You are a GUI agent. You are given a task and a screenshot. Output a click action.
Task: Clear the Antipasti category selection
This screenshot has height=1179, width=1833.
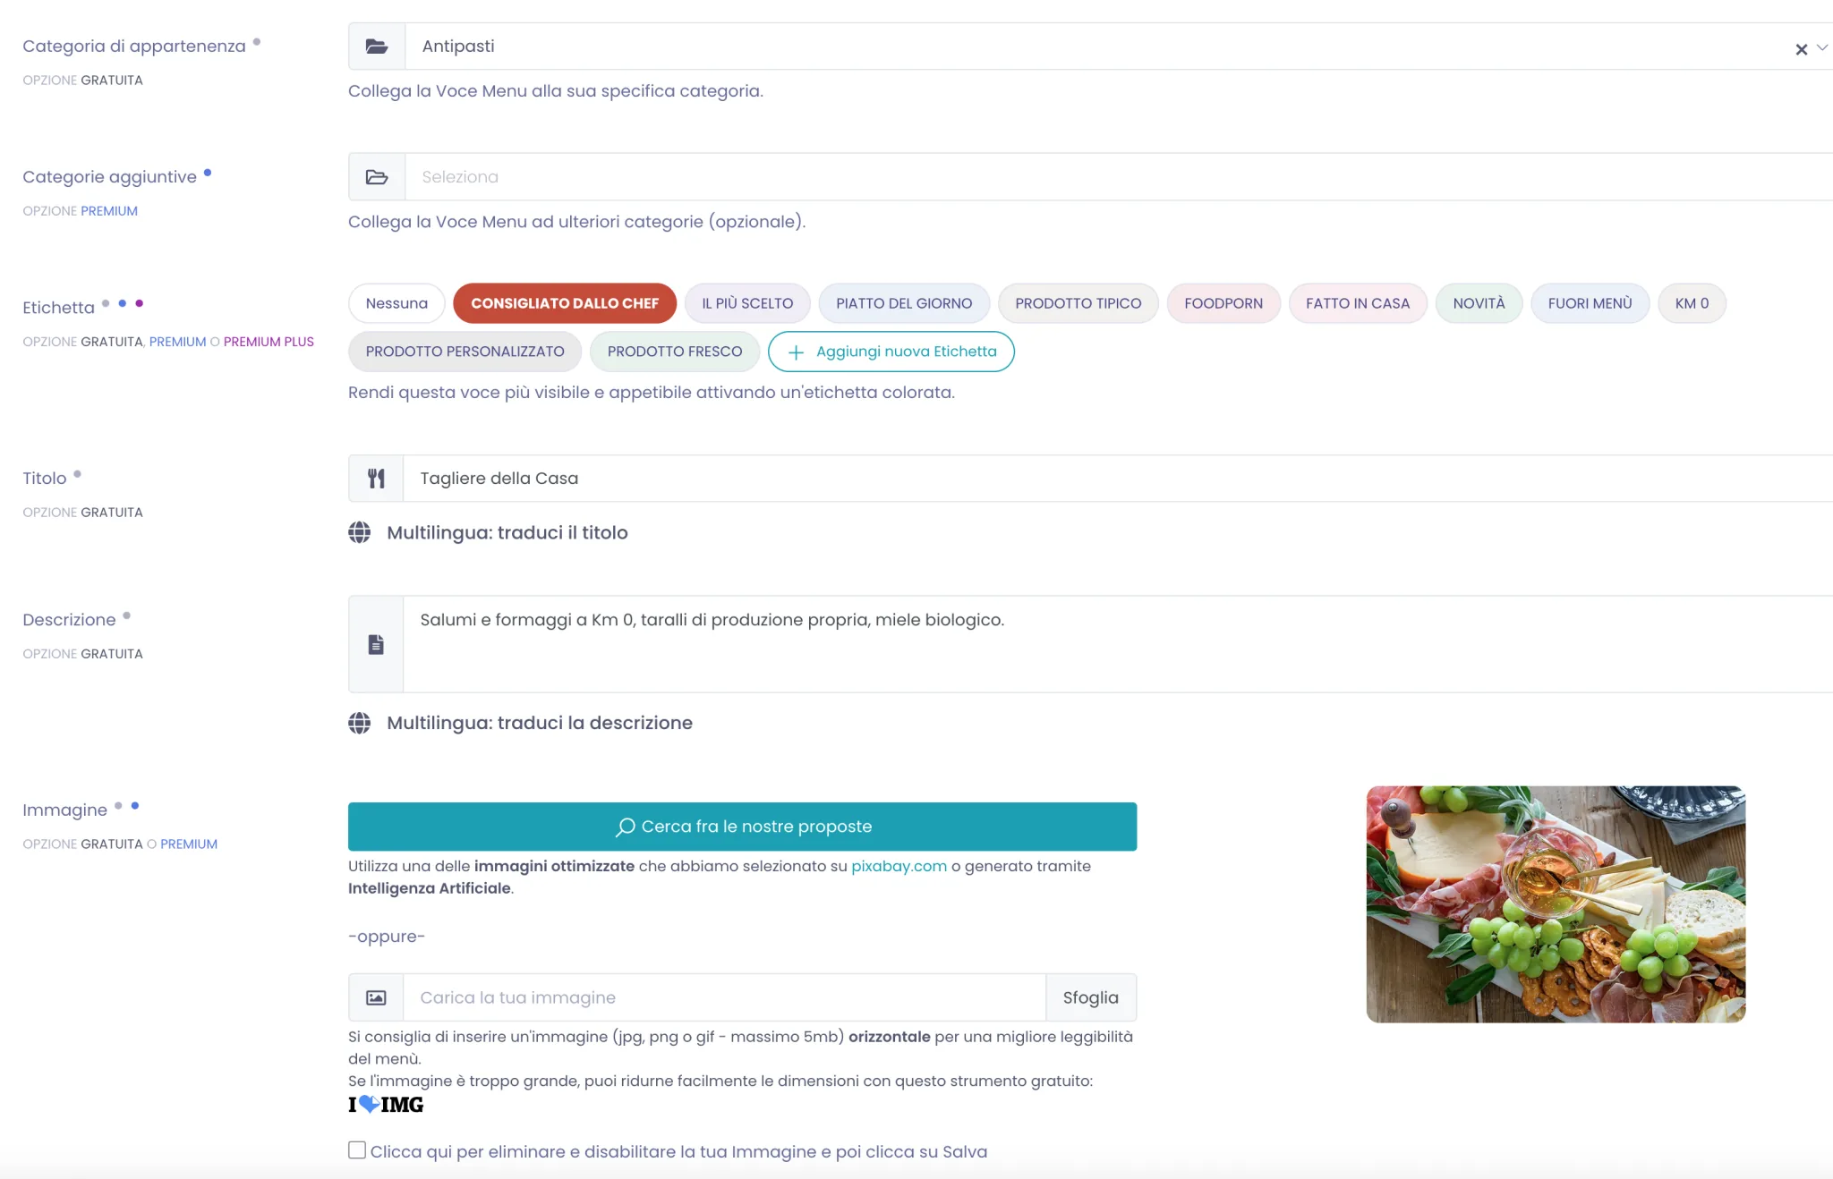[1801, 49]
